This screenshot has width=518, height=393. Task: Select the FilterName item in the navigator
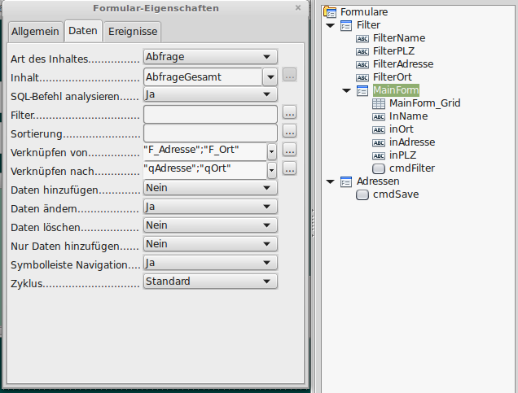(x=399, y=38)
